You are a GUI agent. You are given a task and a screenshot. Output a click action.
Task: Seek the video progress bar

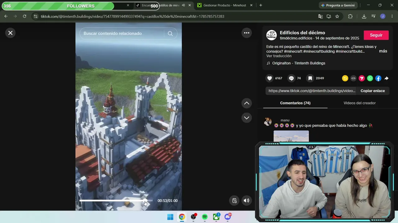[x=116, y=201]
